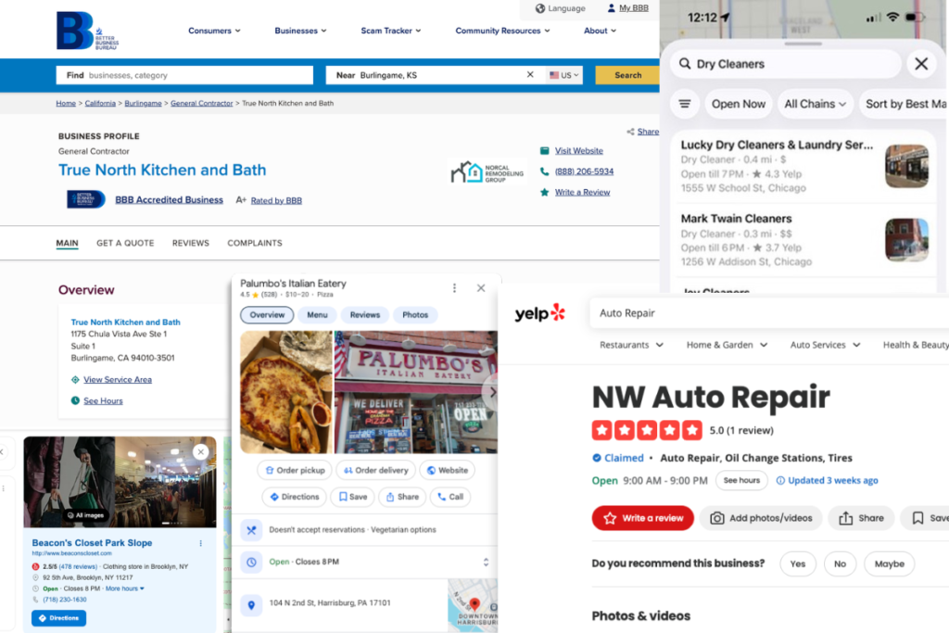Expand Community Resources menu
Image resolution: width=949 pixels, height=633 pixels.
[502, 31]
